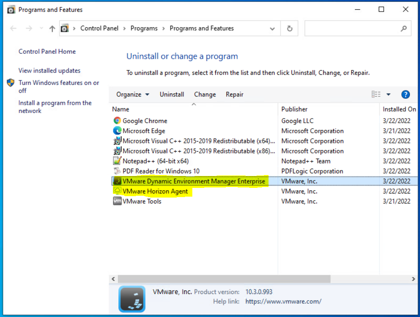Click the Programs breadcrumb
The height and width of the screenshot is (317, 420).
tap(144, 28)
